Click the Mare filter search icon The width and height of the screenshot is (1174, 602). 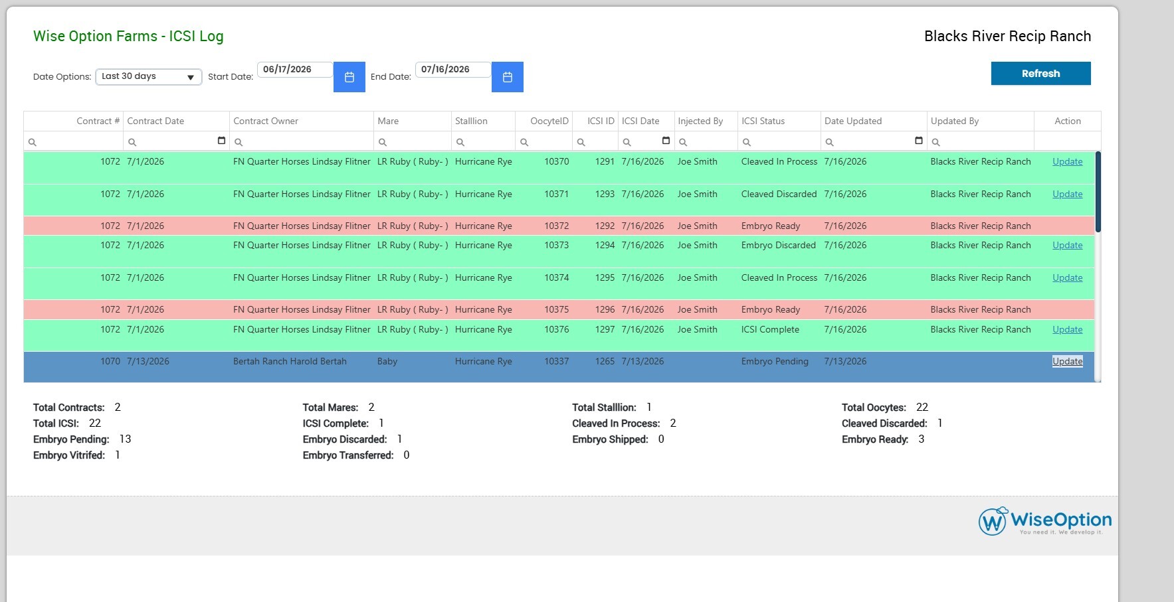382,142
